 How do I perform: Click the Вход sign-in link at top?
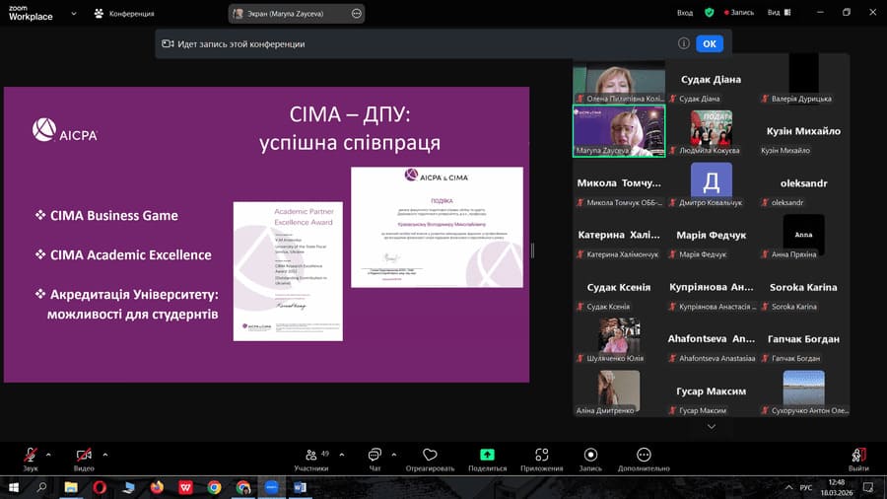click(x=685, y=13)
